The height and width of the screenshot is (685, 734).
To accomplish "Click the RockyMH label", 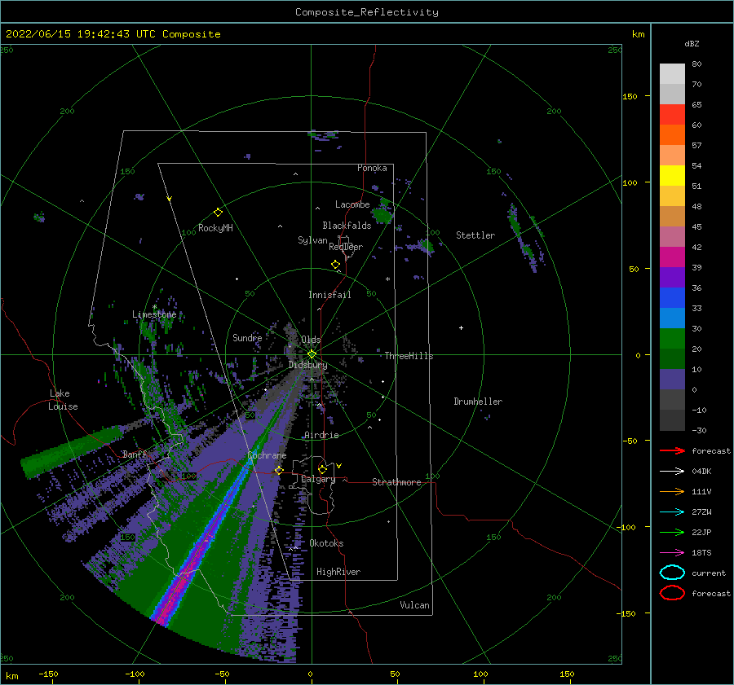I will 215,228.
